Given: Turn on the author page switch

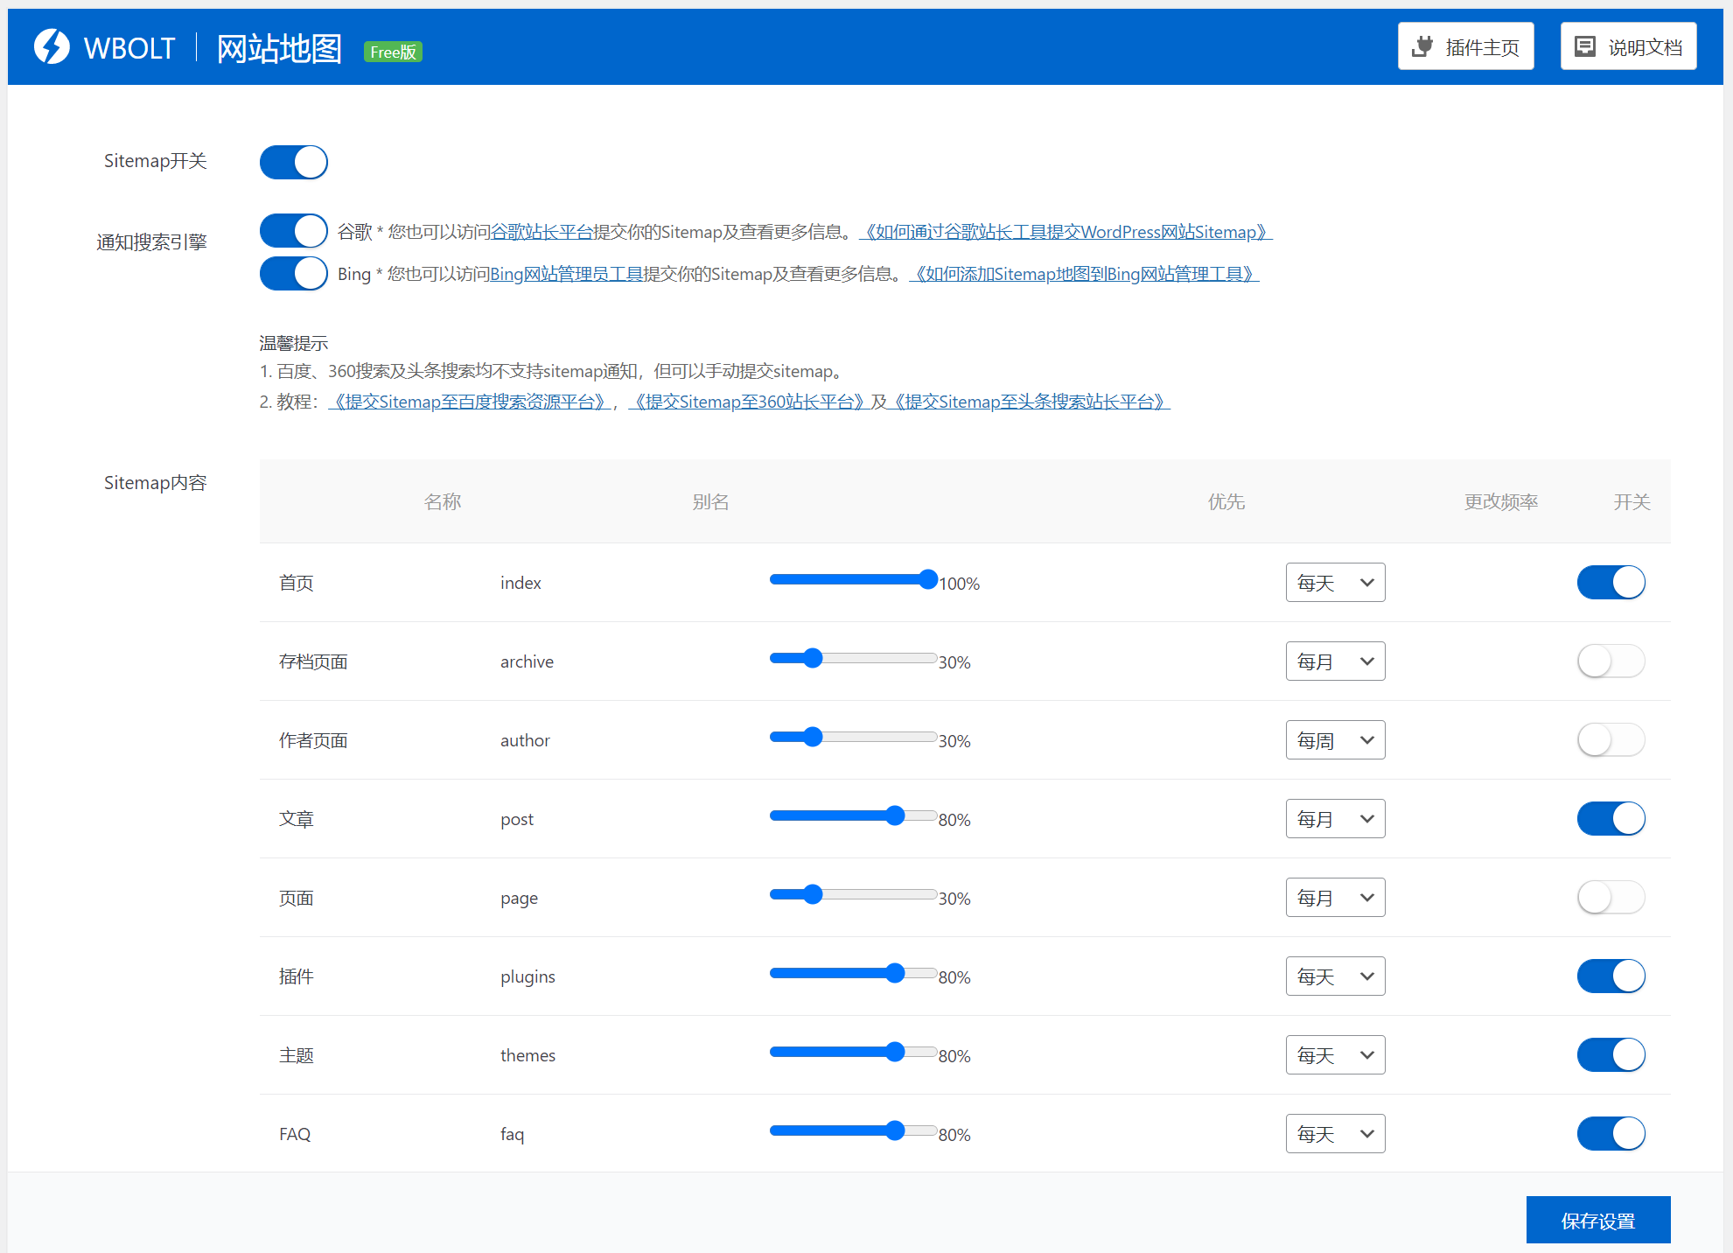Looking at the screenshot, I should 1611,740.
